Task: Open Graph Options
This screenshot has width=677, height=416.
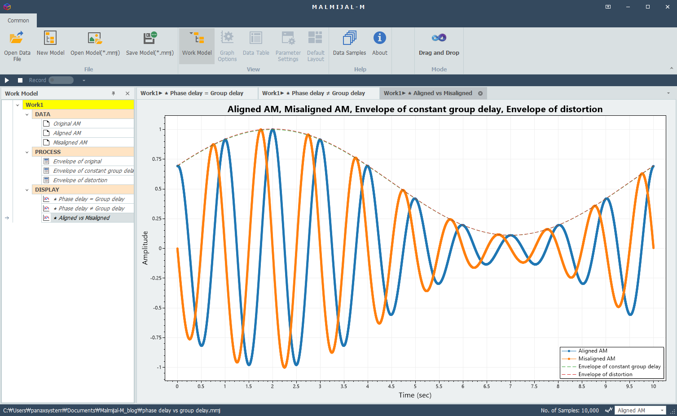Action: pyautogui.click(x=227, y=46)
